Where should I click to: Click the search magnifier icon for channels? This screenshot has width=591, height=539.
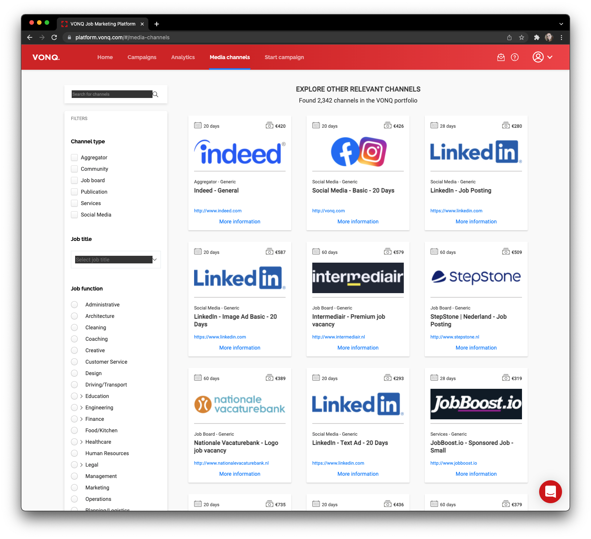point(156,94)
